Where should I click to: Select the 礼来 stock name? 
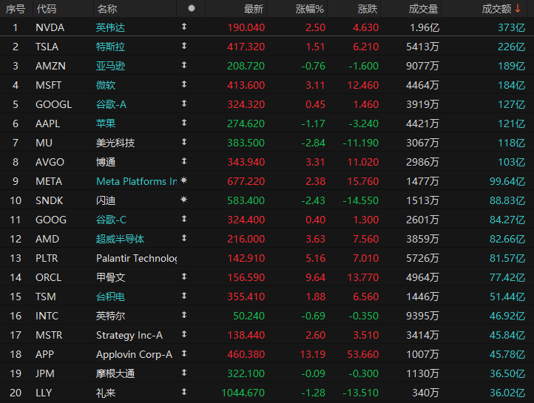coord(106,393)
